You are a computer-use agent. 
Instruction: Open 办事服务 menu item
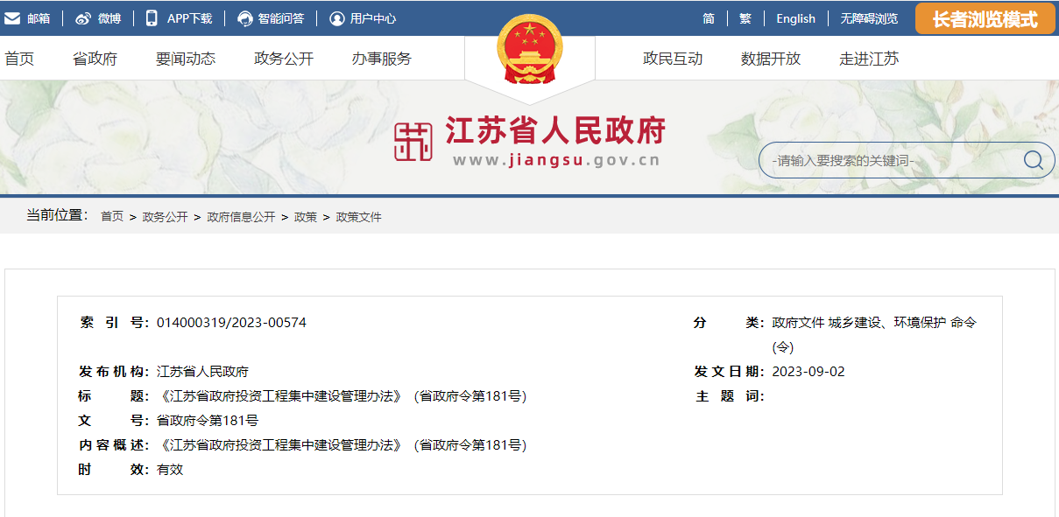(382, 59)
